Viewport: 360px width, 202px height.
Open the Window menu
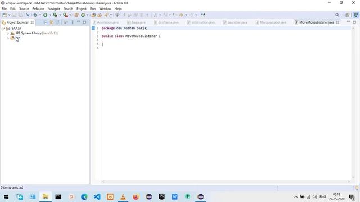click(x=105, y=9)
